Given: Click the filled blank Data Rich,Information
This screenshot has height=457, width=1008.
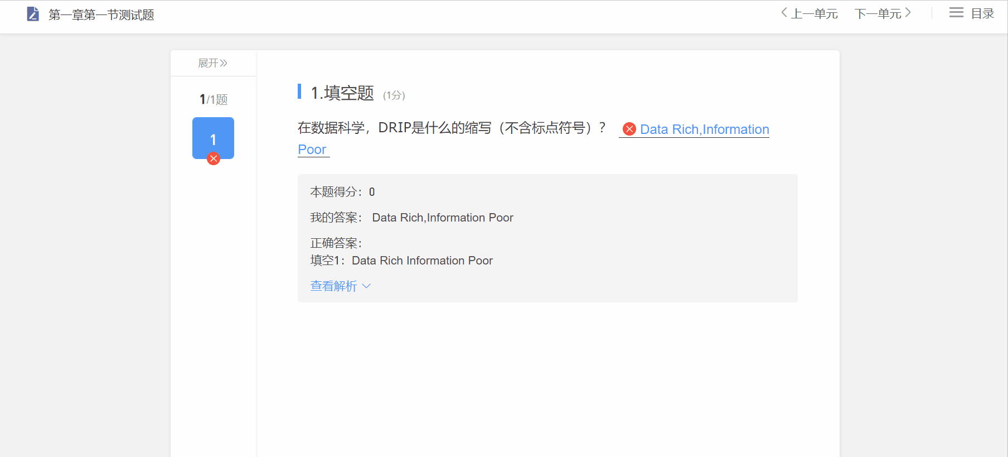Looking at the screenshot, I should (x=705, y=129).
